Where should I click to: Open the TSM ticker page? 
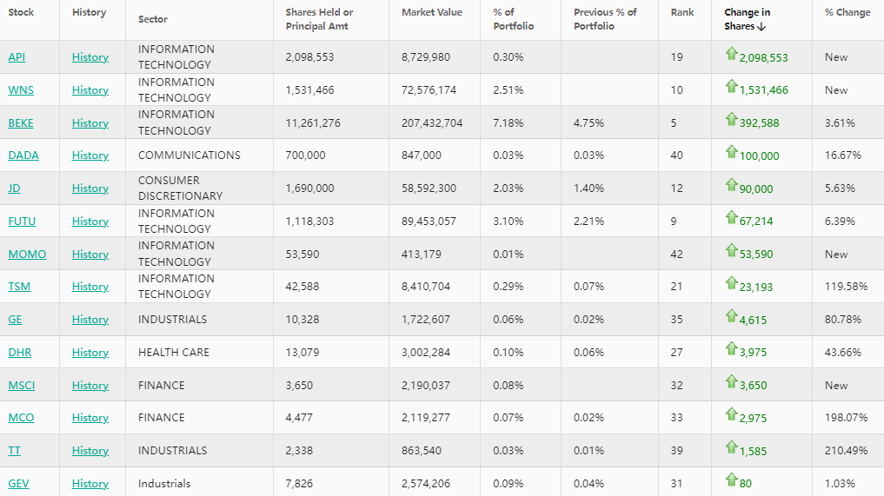tap(19, 287)
